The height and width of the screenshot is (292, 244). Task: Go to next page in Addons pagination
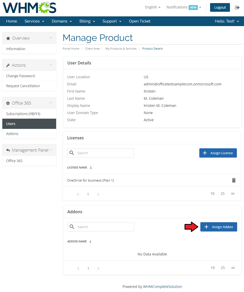[98, 268]
